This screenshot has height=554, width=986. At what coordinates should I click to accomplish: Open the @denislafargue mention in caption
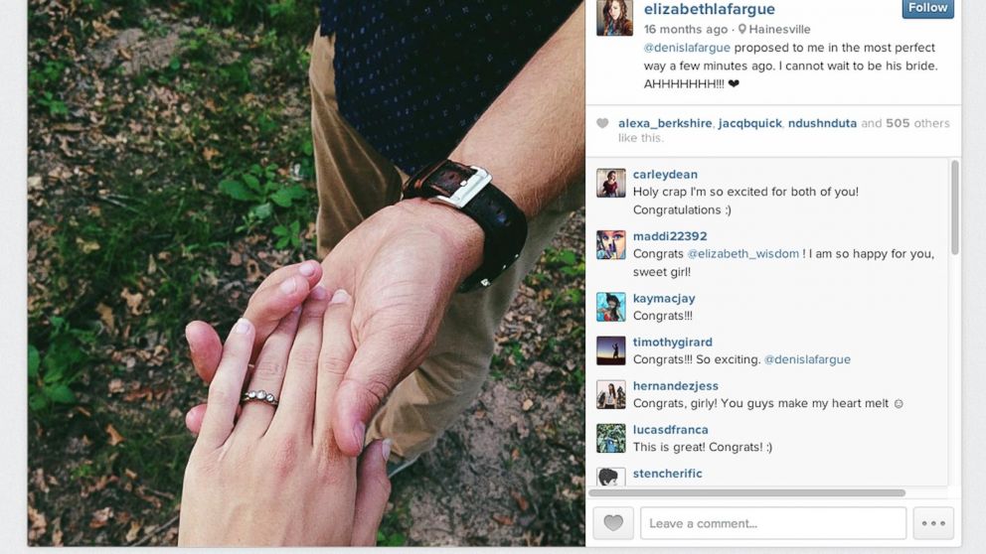(687, 48)
